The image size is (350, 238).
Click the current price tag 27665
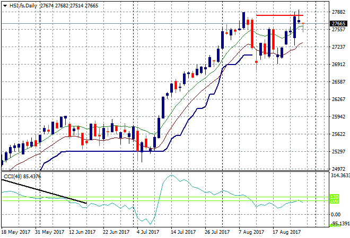339,24
